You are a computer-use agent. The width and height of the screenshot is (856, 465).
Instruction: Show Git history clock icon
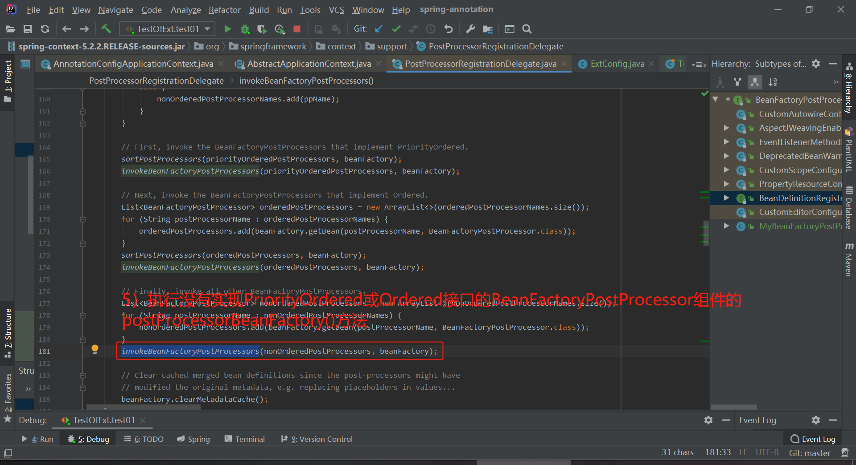[x=431, y=29]
